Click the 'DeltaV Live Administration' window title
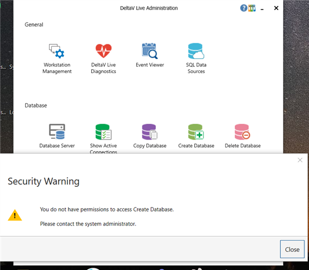309x270 pixels. [x=149, y=8]
